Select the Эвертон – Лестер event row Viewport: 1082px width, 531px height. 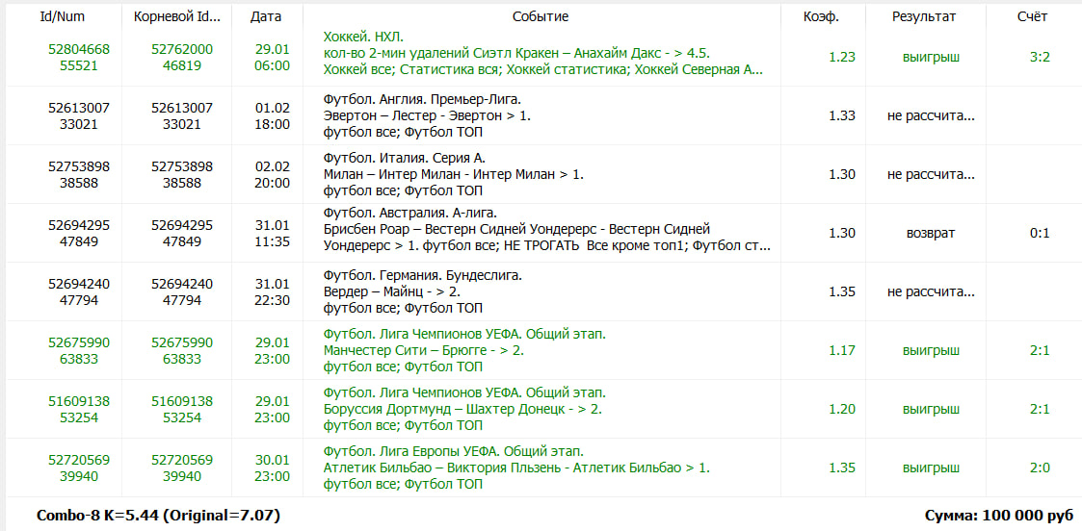541,115
